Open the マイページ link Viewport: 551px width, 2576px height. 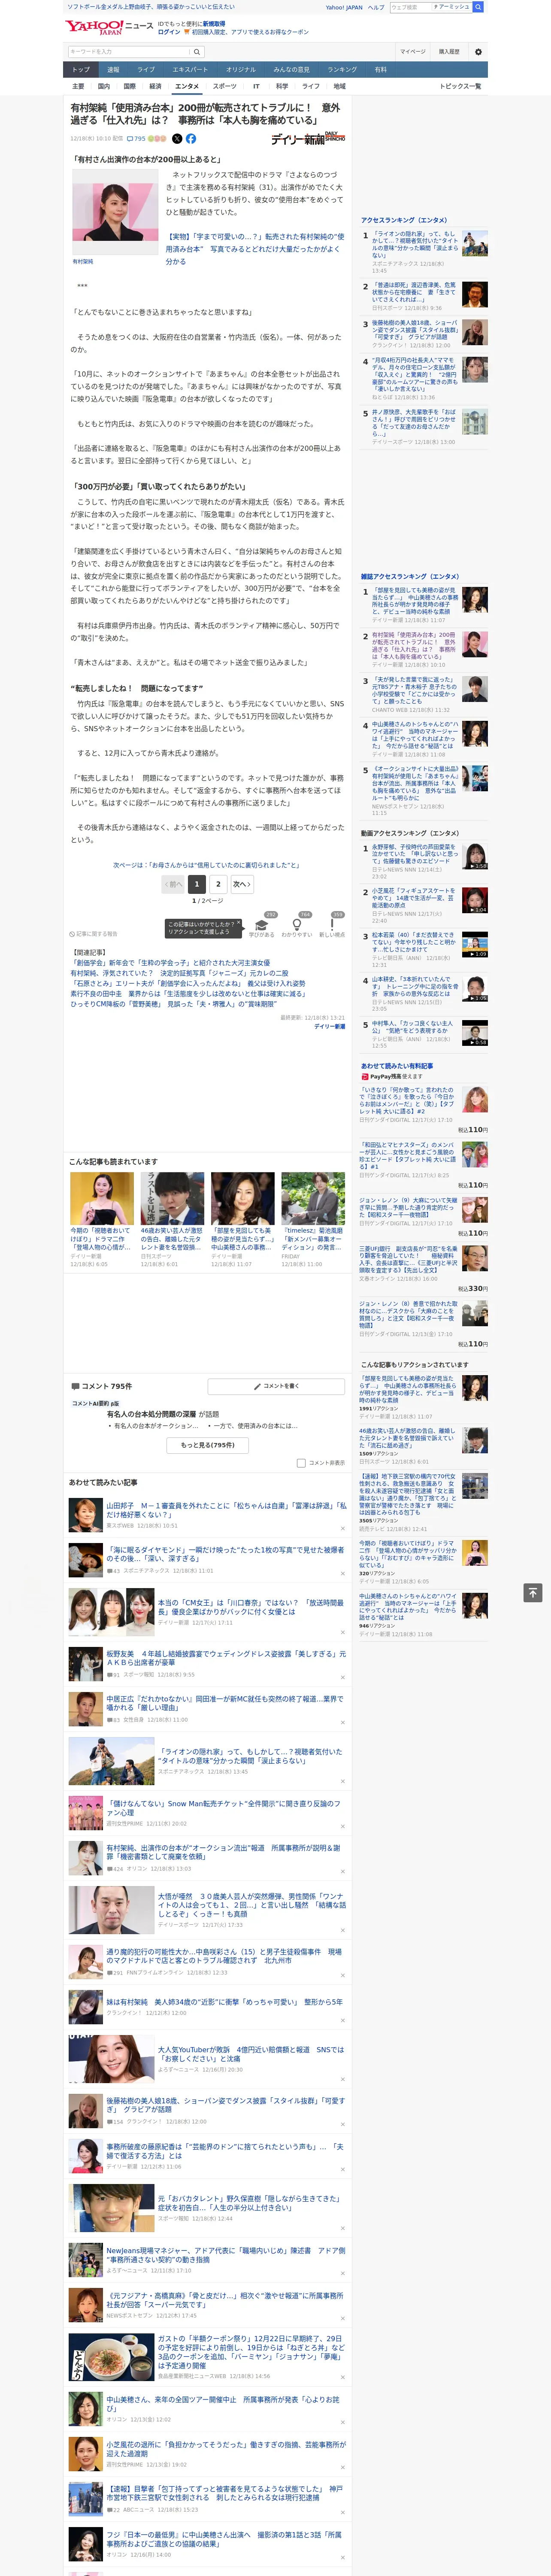[x=412, y=52]
